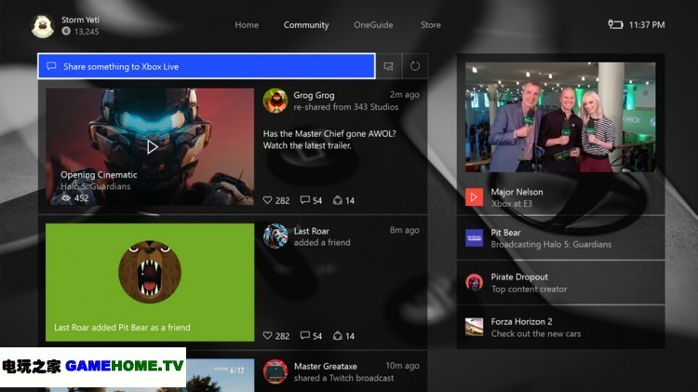The width and height of the screenshot is (698, 392).
Task: Open Pirate Dropout Top content creator entry
Action: [561, 283]
